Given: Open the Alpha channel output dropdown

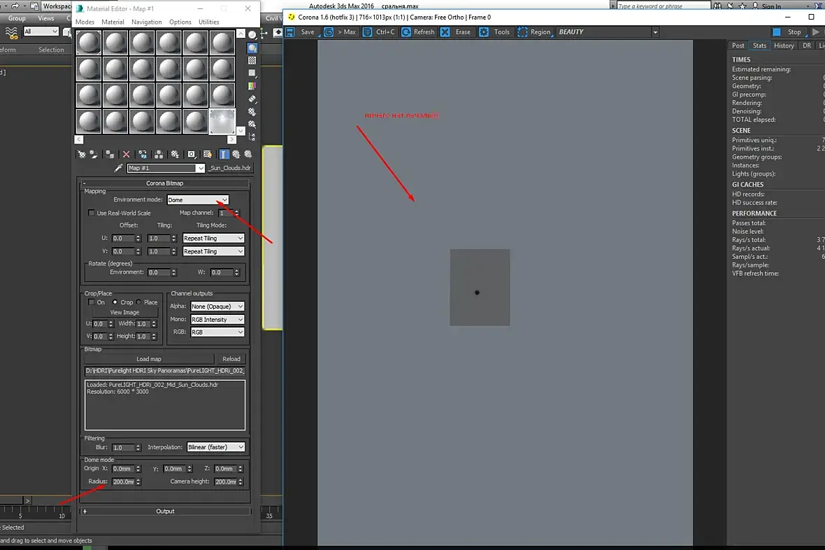Looking at the screenshot, I should tap(217, 306).
